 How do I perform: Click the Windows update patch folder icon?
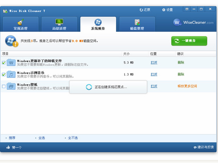[11, 63]
